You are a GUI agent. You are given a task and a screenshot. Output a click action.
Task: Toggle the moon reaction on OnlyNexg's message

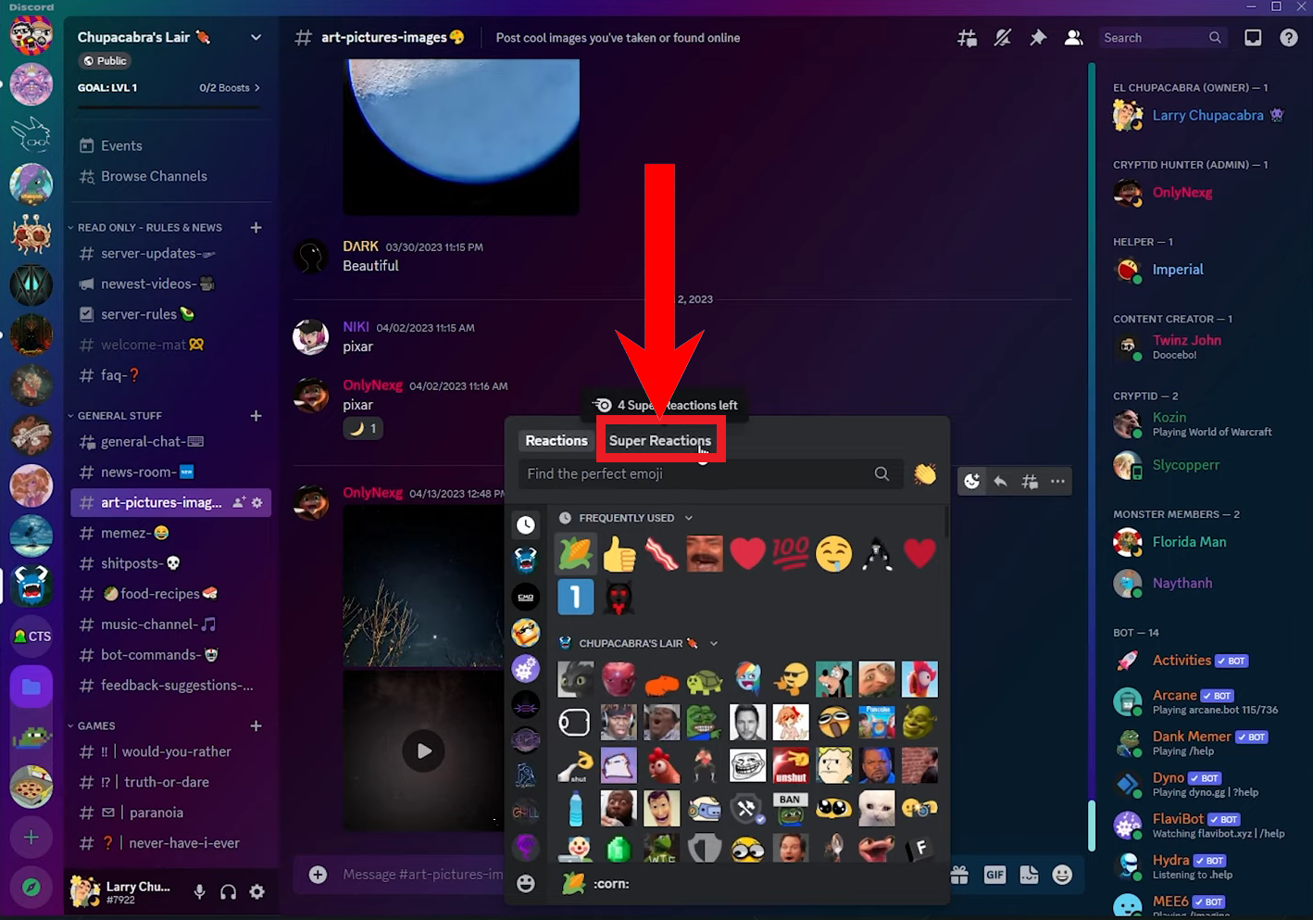[x=363, y=428]
